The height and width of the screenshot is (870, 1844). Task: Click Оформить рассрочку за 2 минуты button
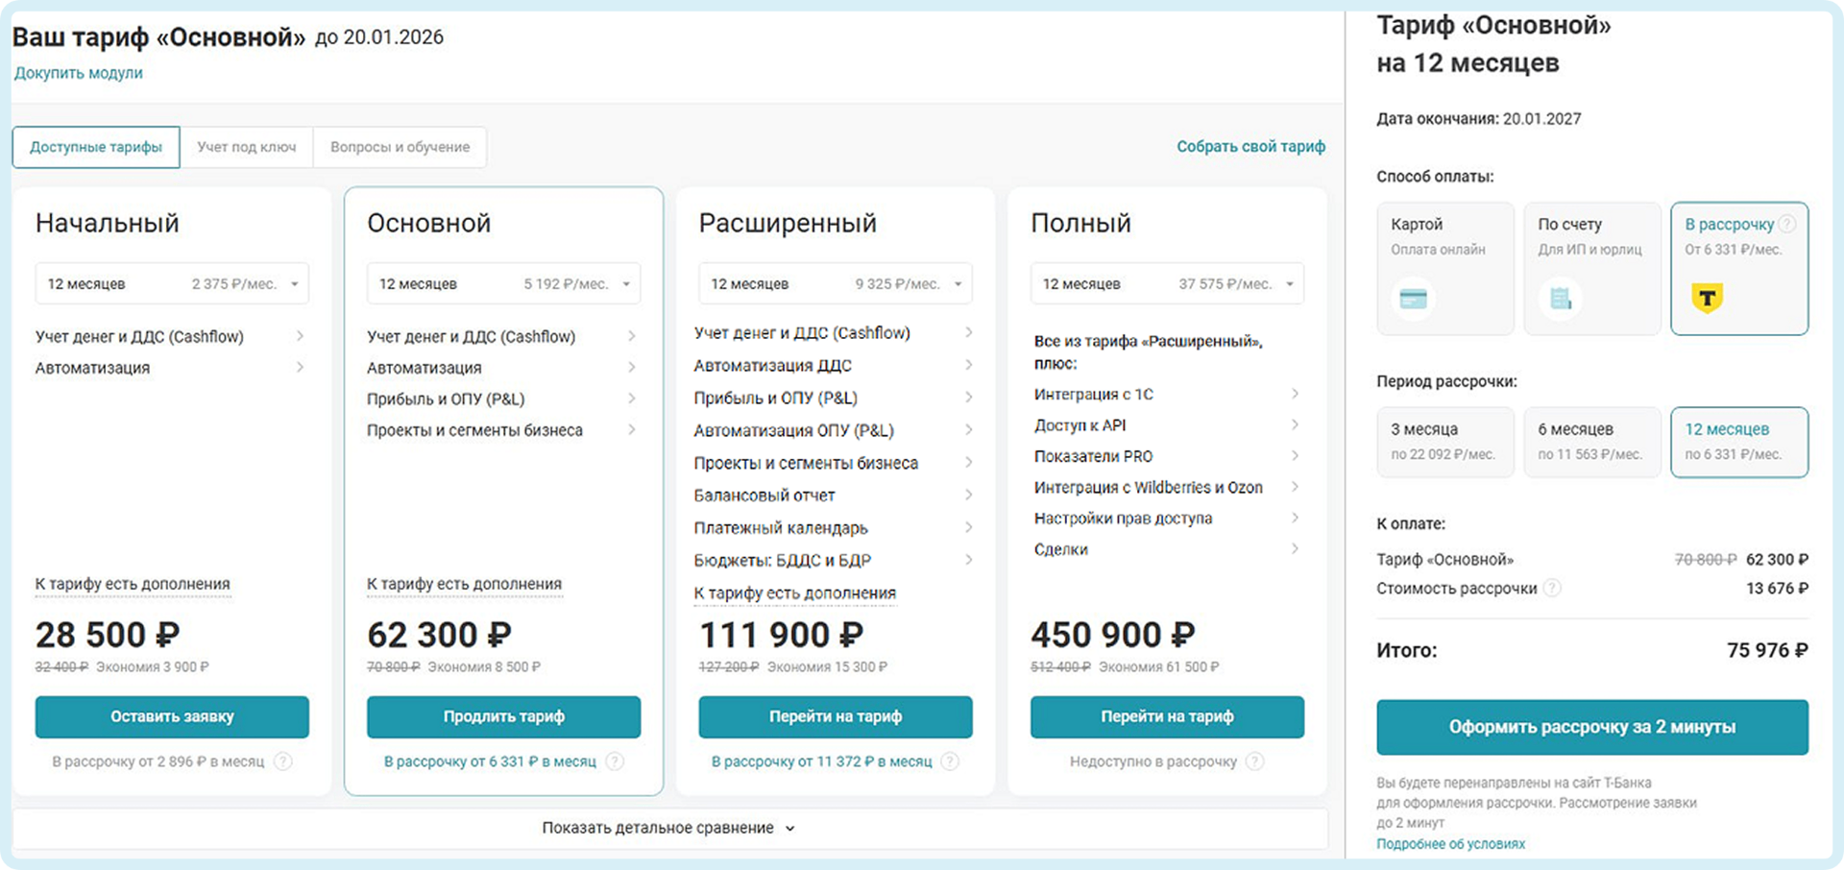pyautogui.click(x=1591, y=727)
